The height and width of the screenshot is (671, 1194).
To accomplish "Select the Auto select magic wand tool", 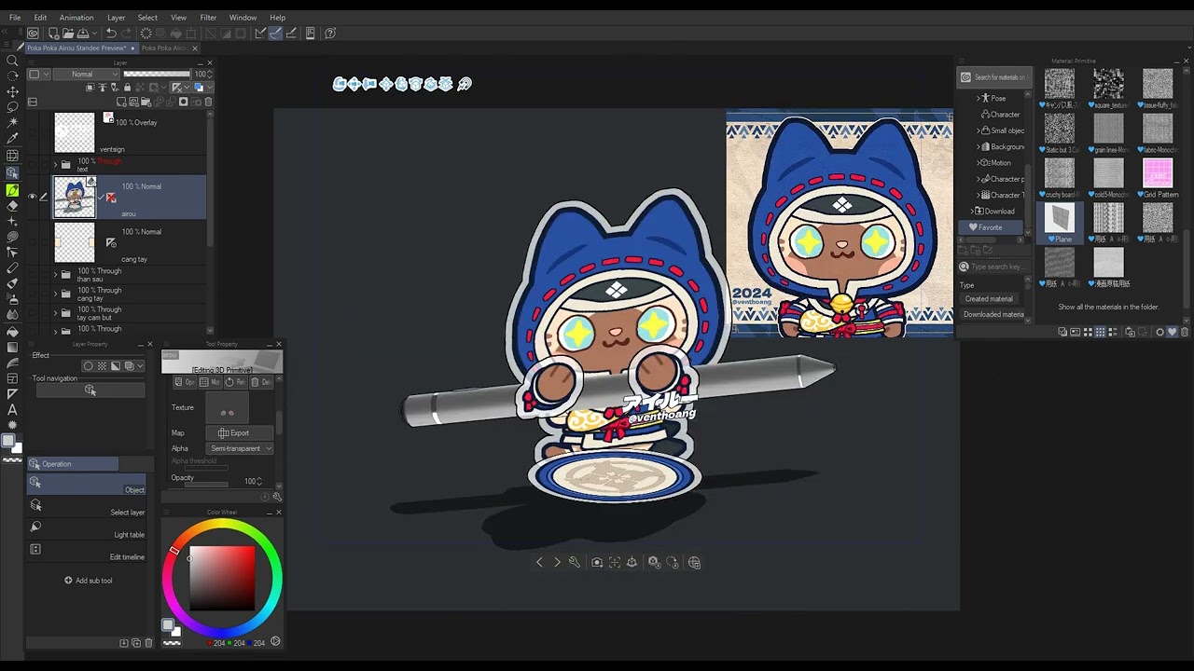I will pyautogui.click(x=12, y=123).
